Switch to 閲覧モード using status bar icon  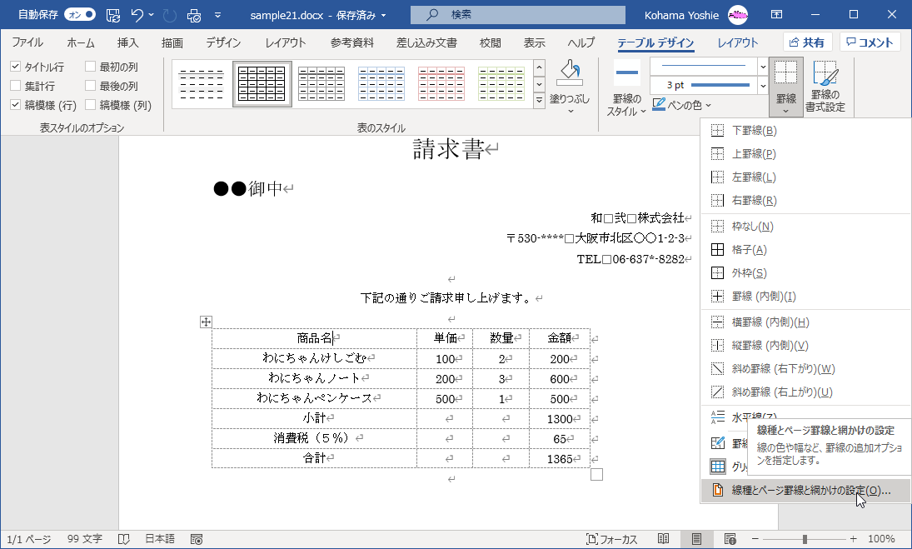coord(663,539)
